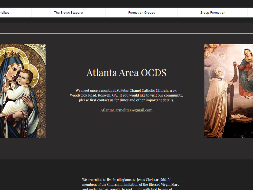Open the Group Formation menu item
253x190 pixels.
coord(213,13)
